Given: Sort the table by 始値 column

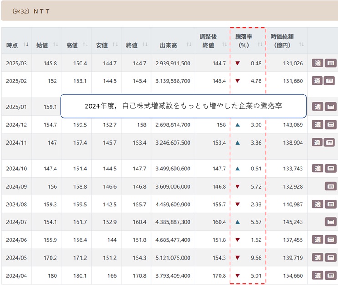Looking at the screenshot, I should click(56, 45).
